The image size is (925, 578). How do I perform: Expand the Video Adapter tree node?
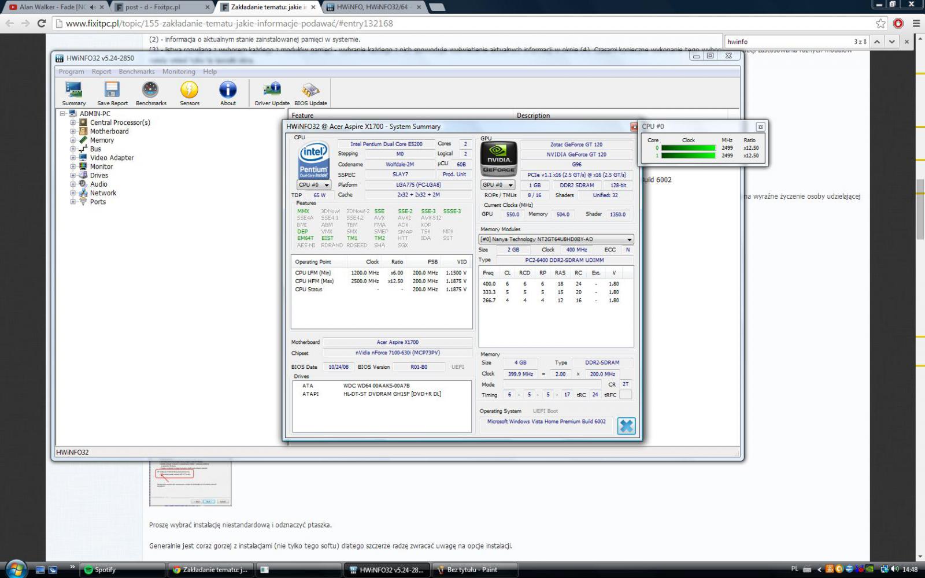coord(73,158)
